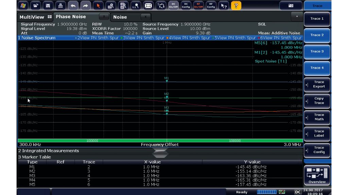Select the 3 Marker Table title

35,157
